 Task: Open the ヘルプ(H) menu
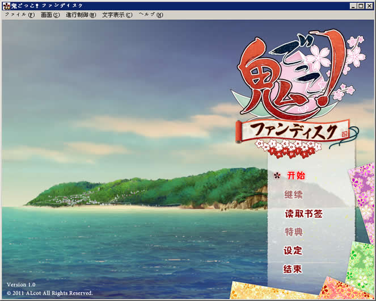click(x=151, y=15)
